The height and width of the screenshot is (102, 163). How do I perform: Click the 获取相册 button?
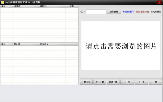pyautogui.click(x=114, y=12)
